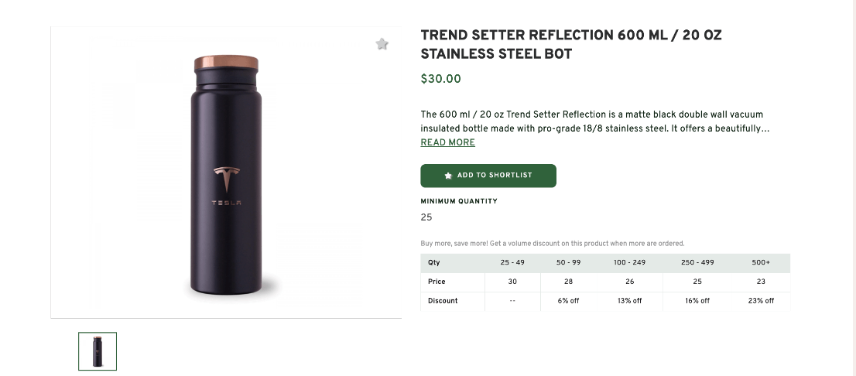The width and height of the screenshot is (856, 376).
Task: Click the 13% off discount cell
Action: click(629, 301)
